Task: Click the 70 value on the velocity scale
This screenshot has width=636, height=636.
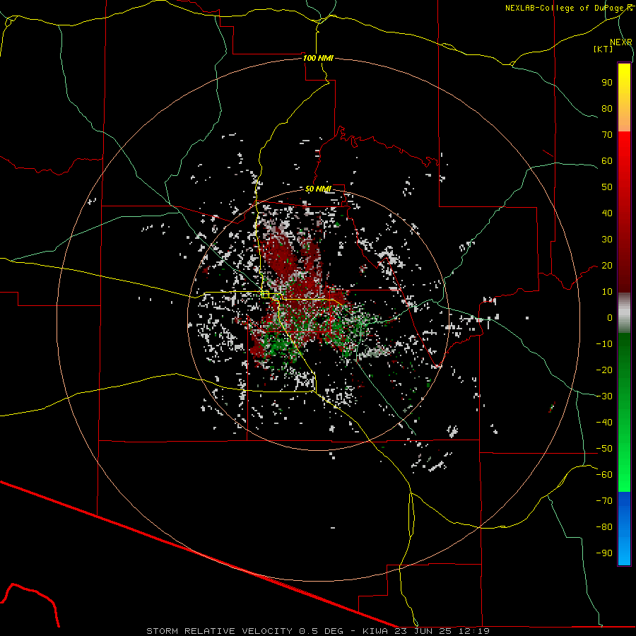Action: (x=607, y=135)
